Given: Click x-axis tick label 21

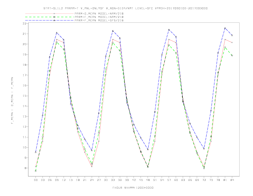Looking at the screenshot, I should point(85,180).
